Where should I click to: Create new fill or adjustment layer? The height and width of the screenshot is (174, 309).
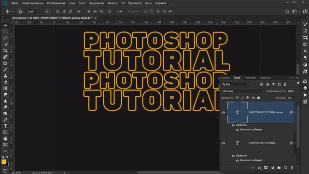[x=272, y=168]
